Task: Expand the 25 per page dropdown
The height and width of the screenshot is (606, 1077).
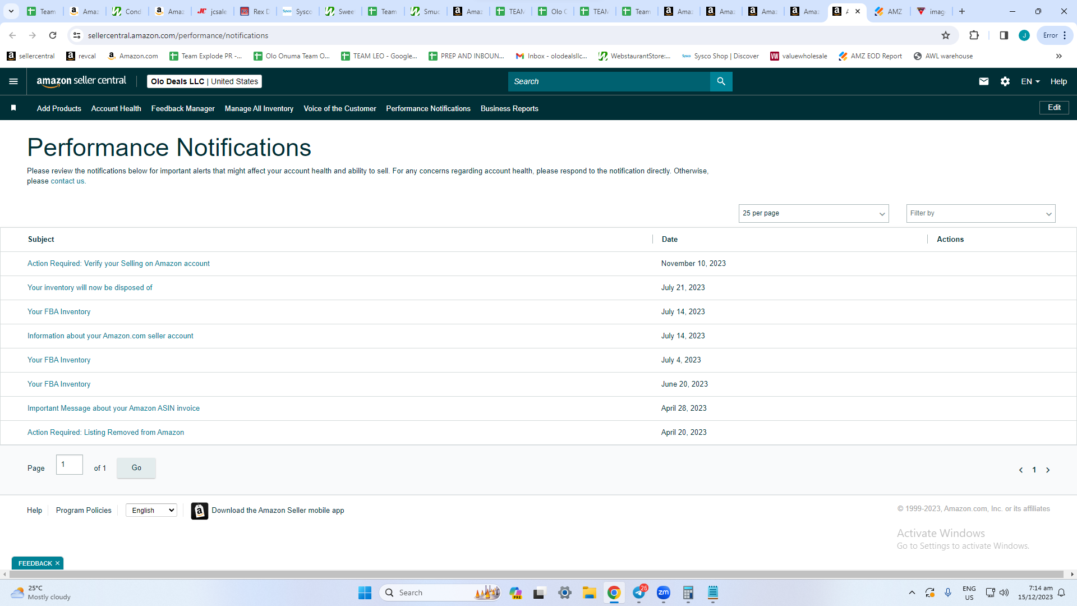Action: click(814, 213)
